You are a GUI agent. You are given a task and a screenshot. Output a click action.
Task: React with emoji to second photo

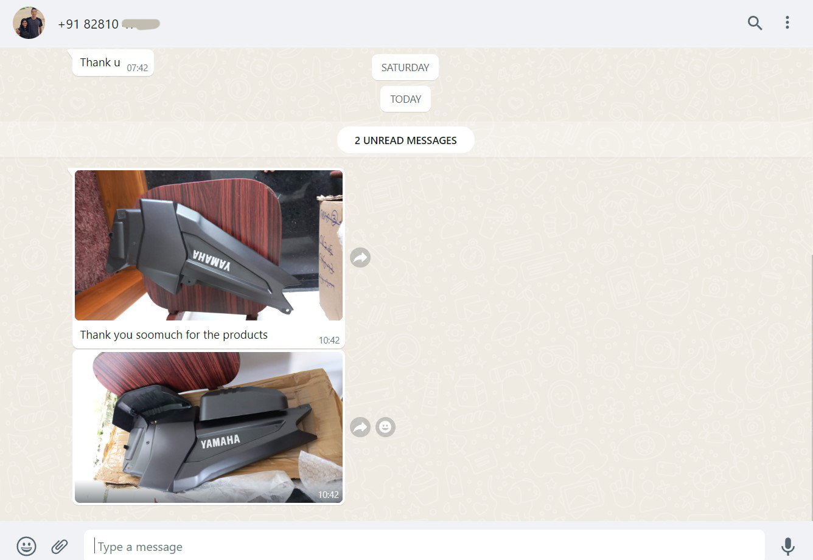coord(385,427)
